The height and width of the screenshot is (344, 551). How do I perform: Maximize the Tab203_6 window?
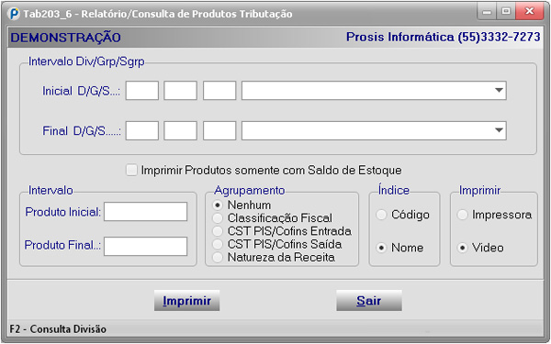[506, 12]
